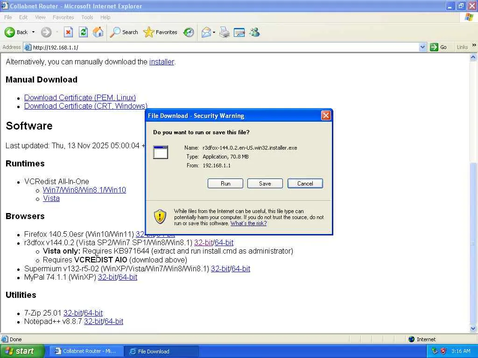This screenshot has width=478, height=358.
Task: Click the address bar URL field
Action: click(x=225, y=47)
